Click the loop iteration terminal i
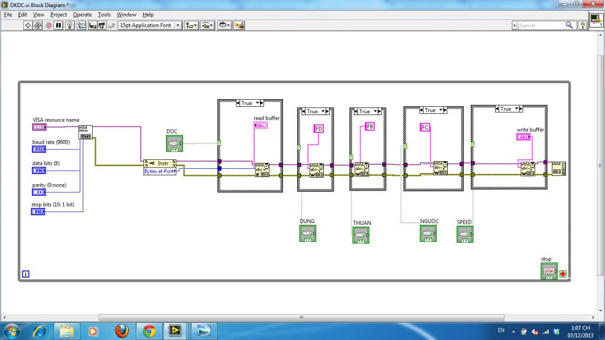 [x=25, y=274]
